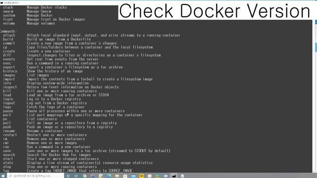Select the active terminal taskbar icon
The height and width of the screenshot is (178, 317).
tap(174, 176)
